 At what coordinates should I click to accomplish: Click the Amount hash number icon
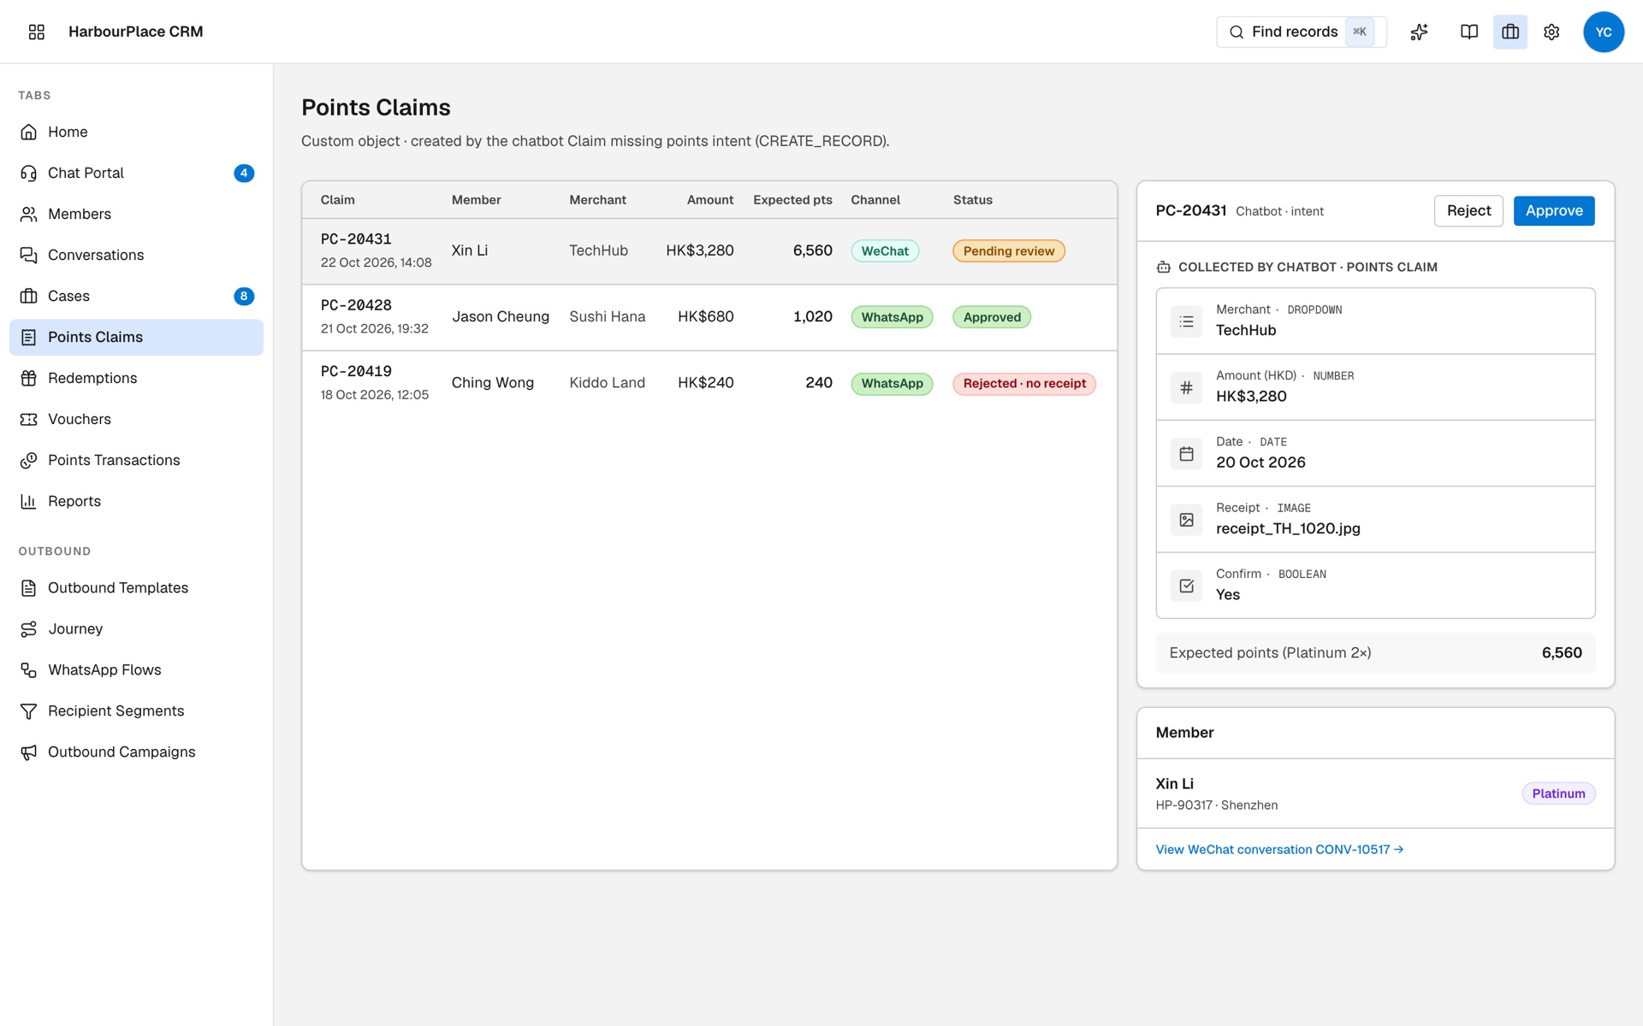pos(1186,387)
